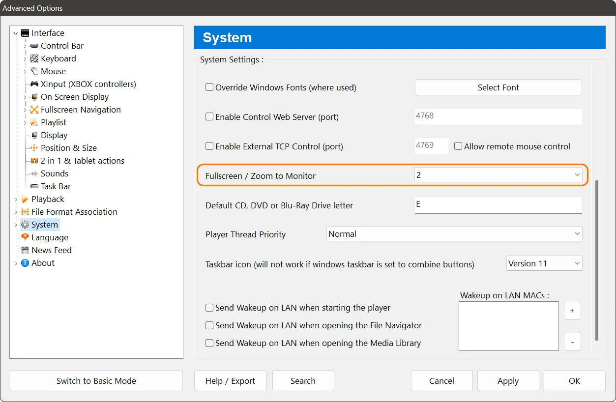The height and width of the screenshot is (402, 616).
Task: Click the Playlist icon
Action: (x=34, y=122)
